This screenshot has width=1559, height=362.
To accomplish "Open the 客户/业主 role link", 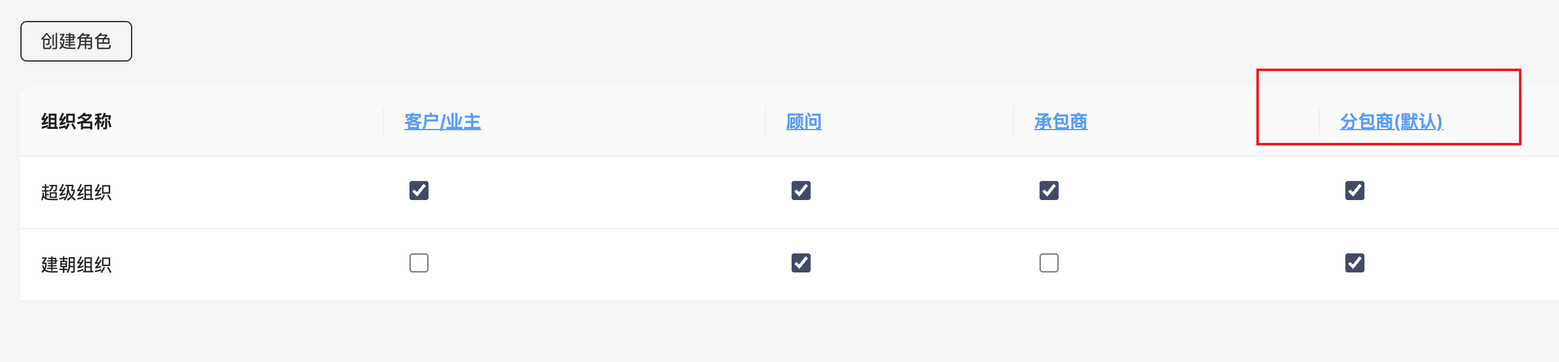I will pos(443,121).
